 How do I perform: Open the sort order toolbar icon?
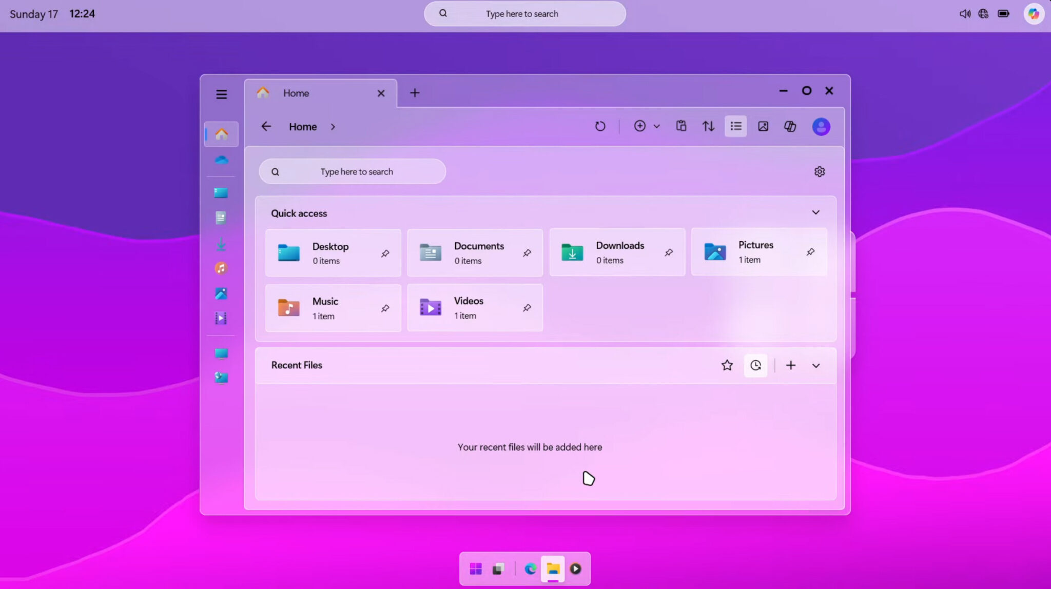click(708, 126)
